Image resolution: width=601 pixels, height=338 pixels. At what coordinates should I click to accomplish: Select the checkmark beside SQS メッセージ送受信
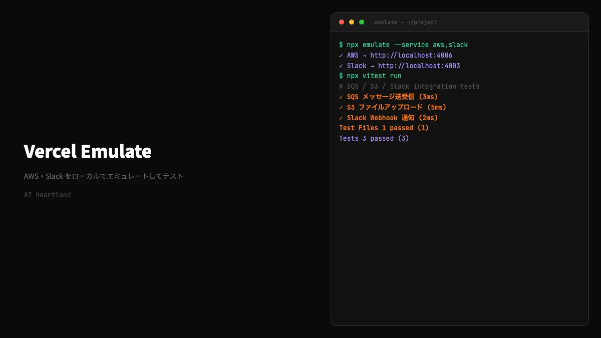(341, 97)
